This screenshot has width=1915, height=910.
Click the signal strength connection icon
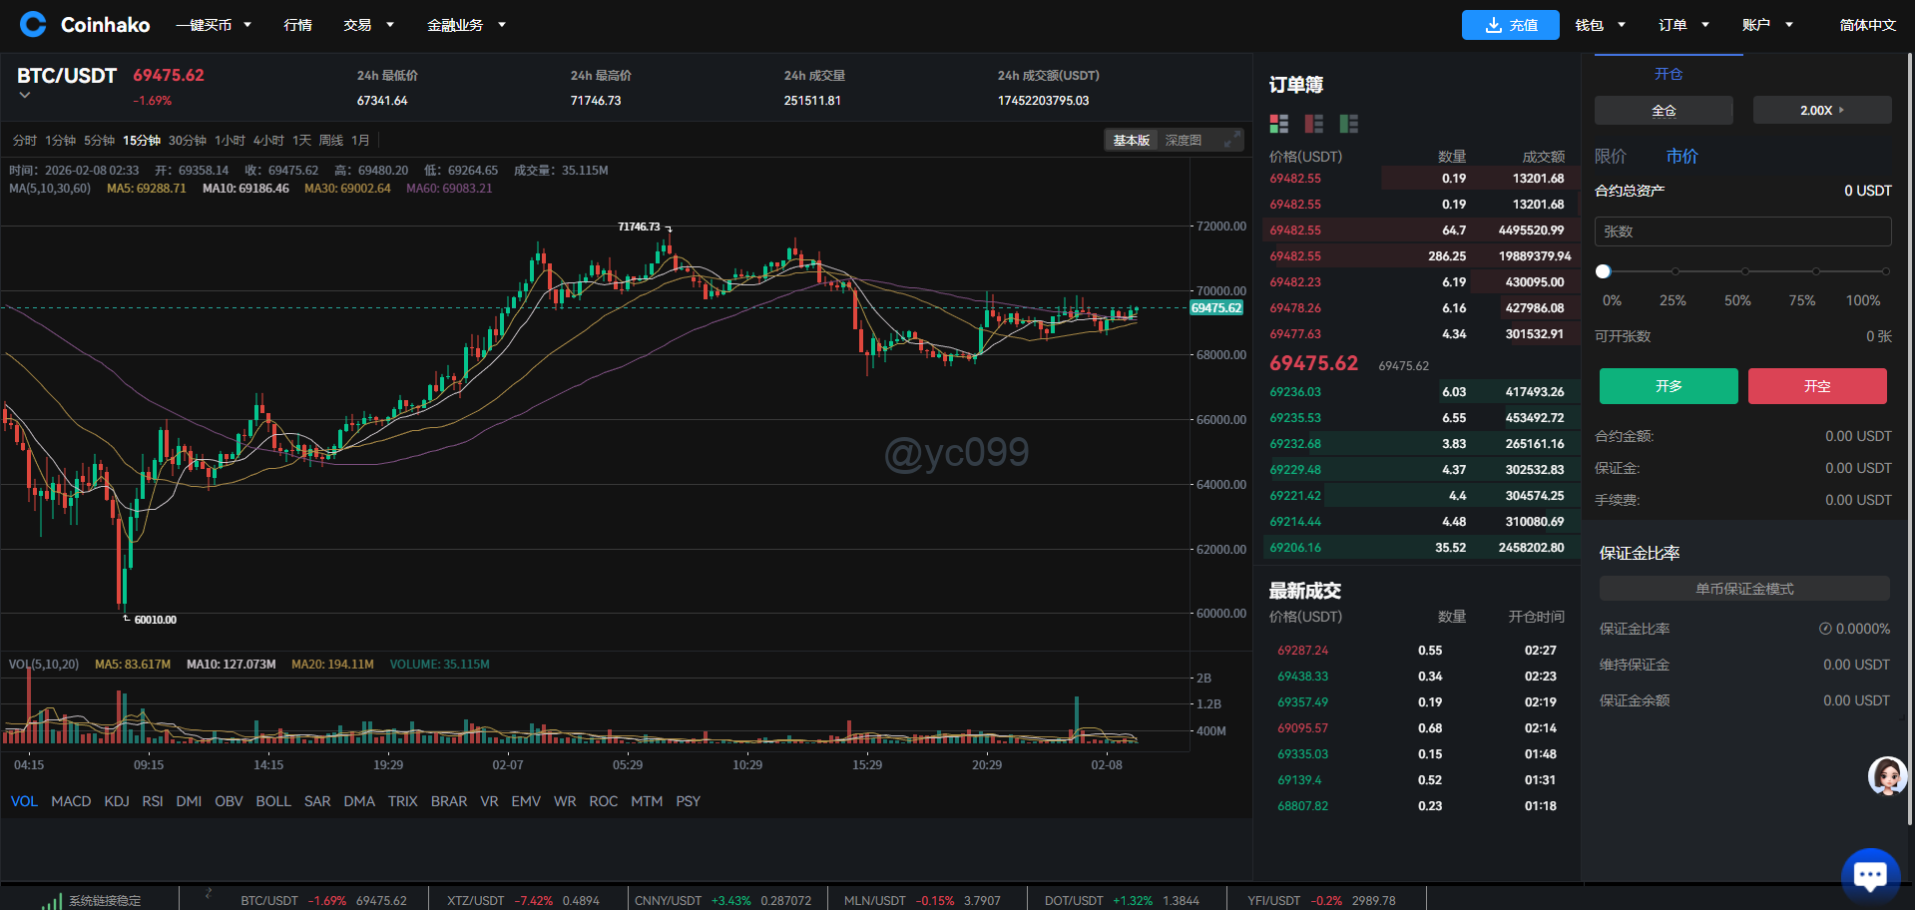(x=52, y=900)
